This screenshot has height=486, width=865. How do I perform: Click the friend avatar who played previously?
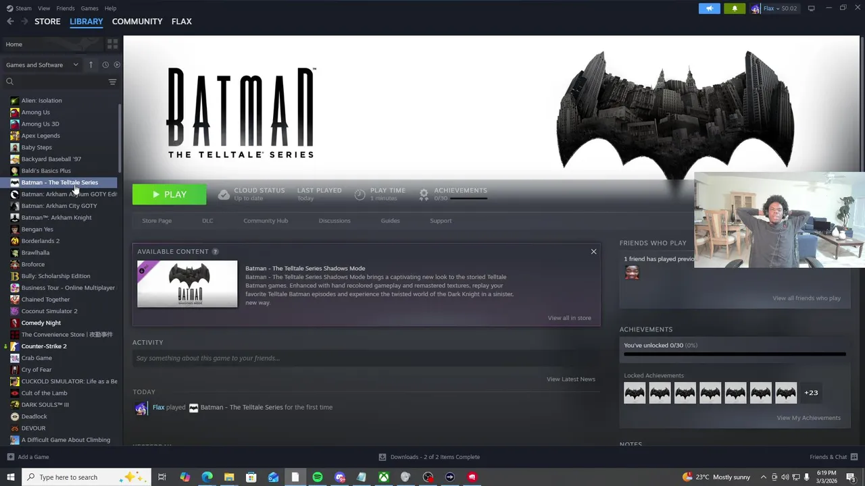point(632,273)
